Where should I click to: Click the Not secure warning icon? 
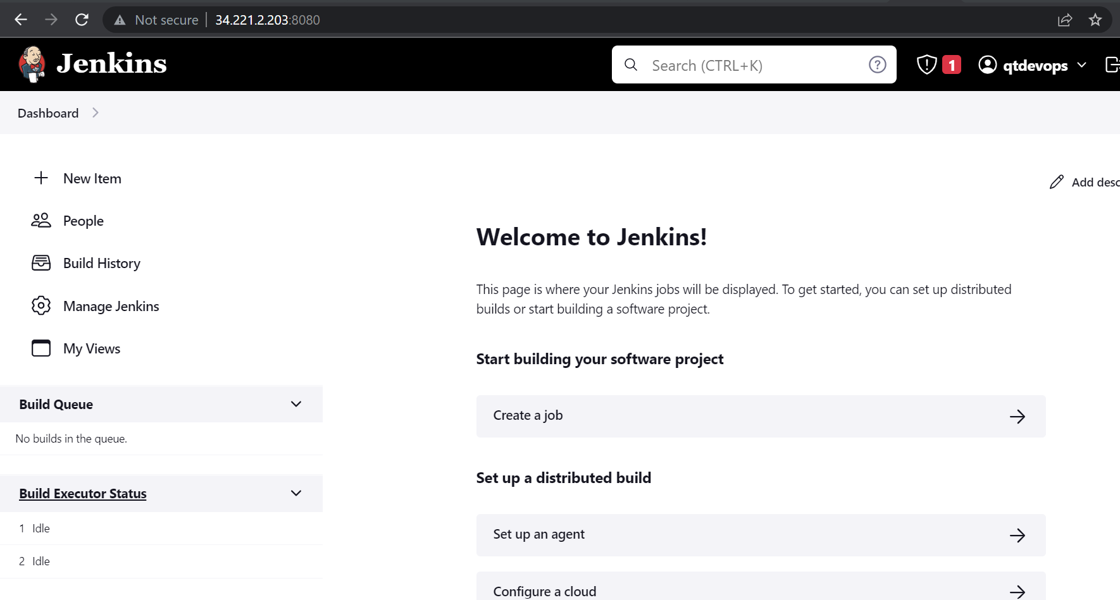pos(120,20)
